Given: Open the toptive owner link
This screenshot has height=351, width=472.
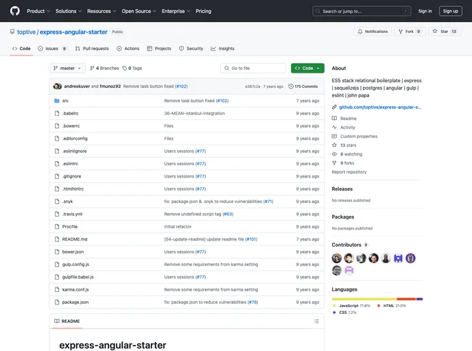Looking at the screenshot, I should coord(26,32).
